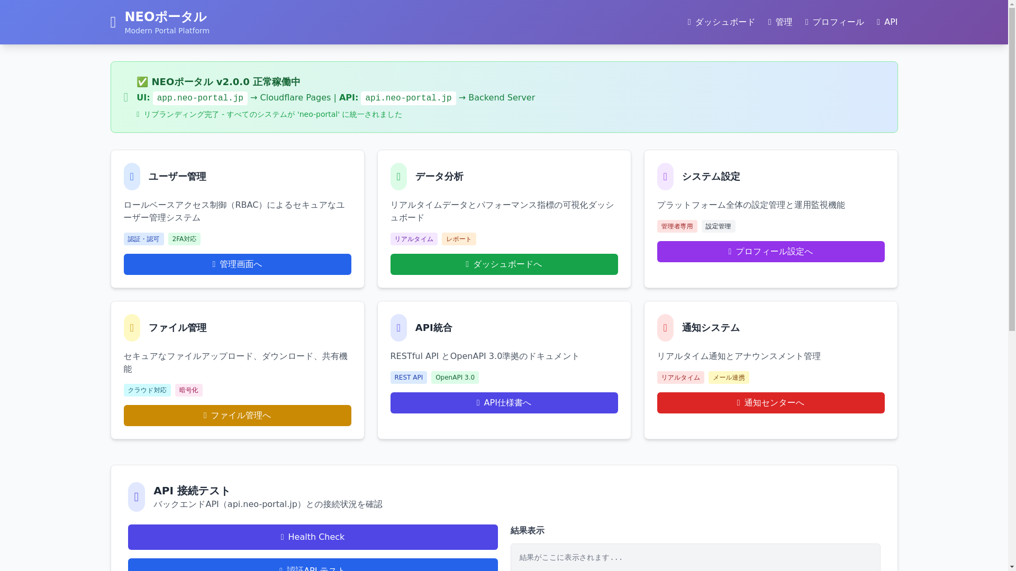
Task: Select API in the top navigation
Action: 887,22
